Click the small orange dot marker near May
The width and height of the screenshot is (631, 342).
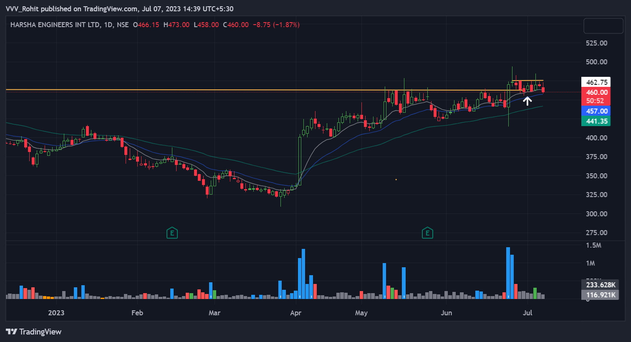point(396,179)
